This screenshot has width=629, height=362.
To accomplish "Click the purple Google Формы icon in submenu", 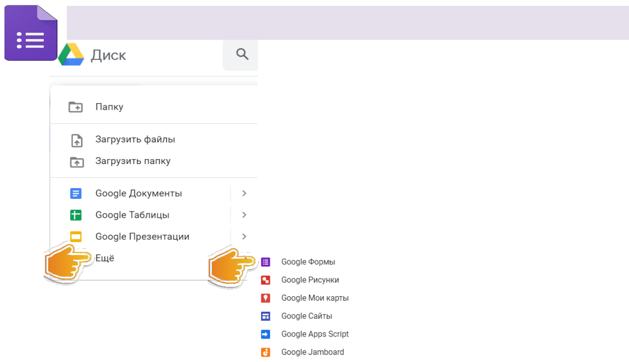I will pos(266,262).
